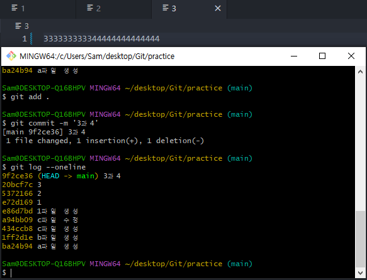367x280 pixels.
Task: Click file icon on tab 3
Action: tap(166, 8)
